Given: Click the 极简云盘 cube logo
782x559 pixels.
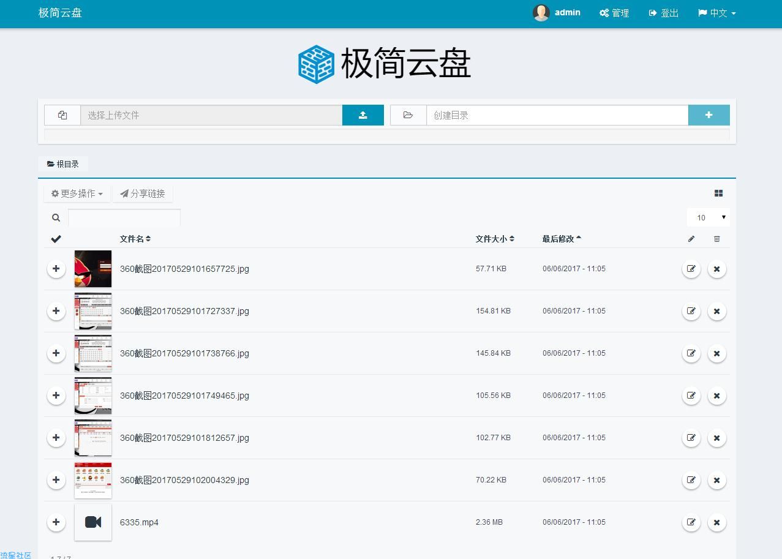Looking at the screenshot, I should (x=316, y=64).
